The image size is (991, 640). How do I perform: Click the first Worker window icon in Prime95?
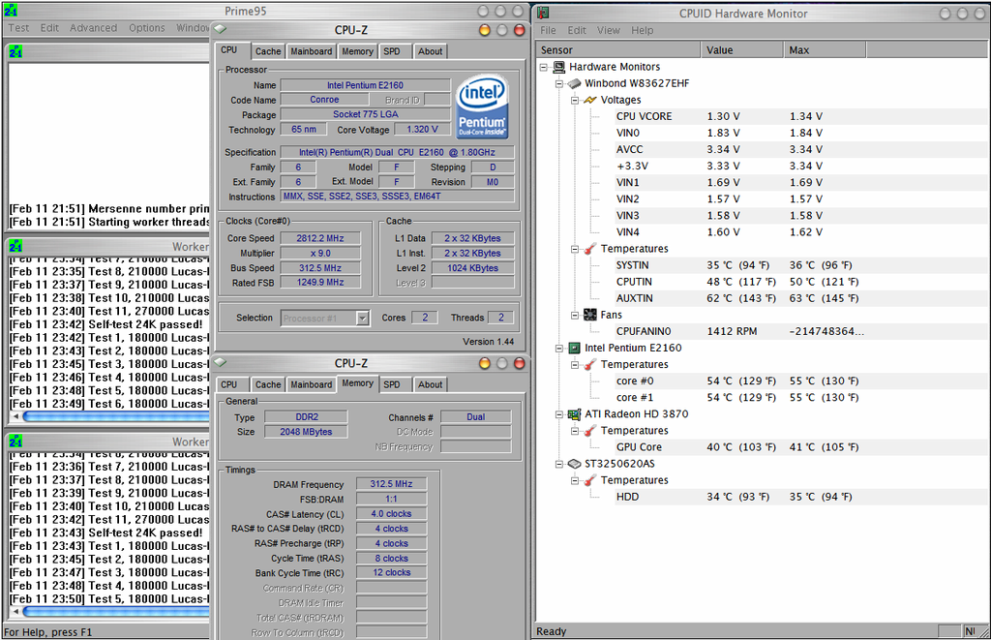[x=15, y=246]
